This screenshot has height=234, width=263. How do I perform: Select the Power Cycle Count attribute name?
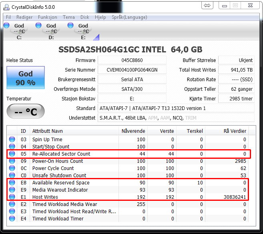point(53,168)
